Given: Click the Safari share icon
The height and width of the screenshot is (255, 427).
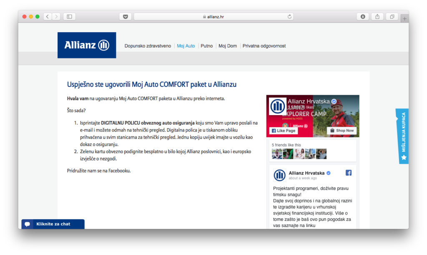Looking at the screenshot, I should (377, 17).
